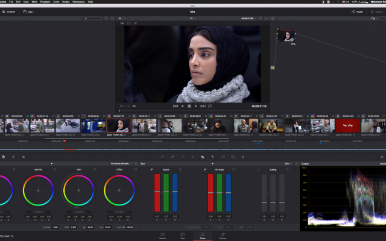This screenshot has width=386, height=241.
Task: Open the viewer zoom Fit dropdown
Action: click(x=121, y=19)
